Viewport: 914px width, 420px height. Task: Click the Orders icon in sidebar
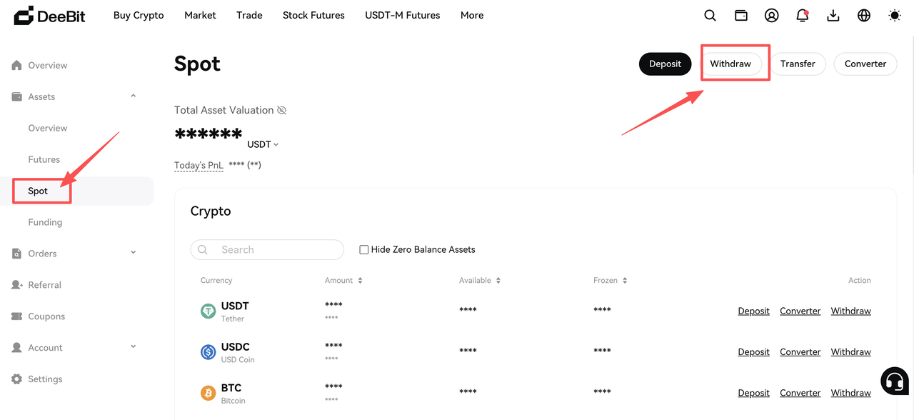(17, 254)
